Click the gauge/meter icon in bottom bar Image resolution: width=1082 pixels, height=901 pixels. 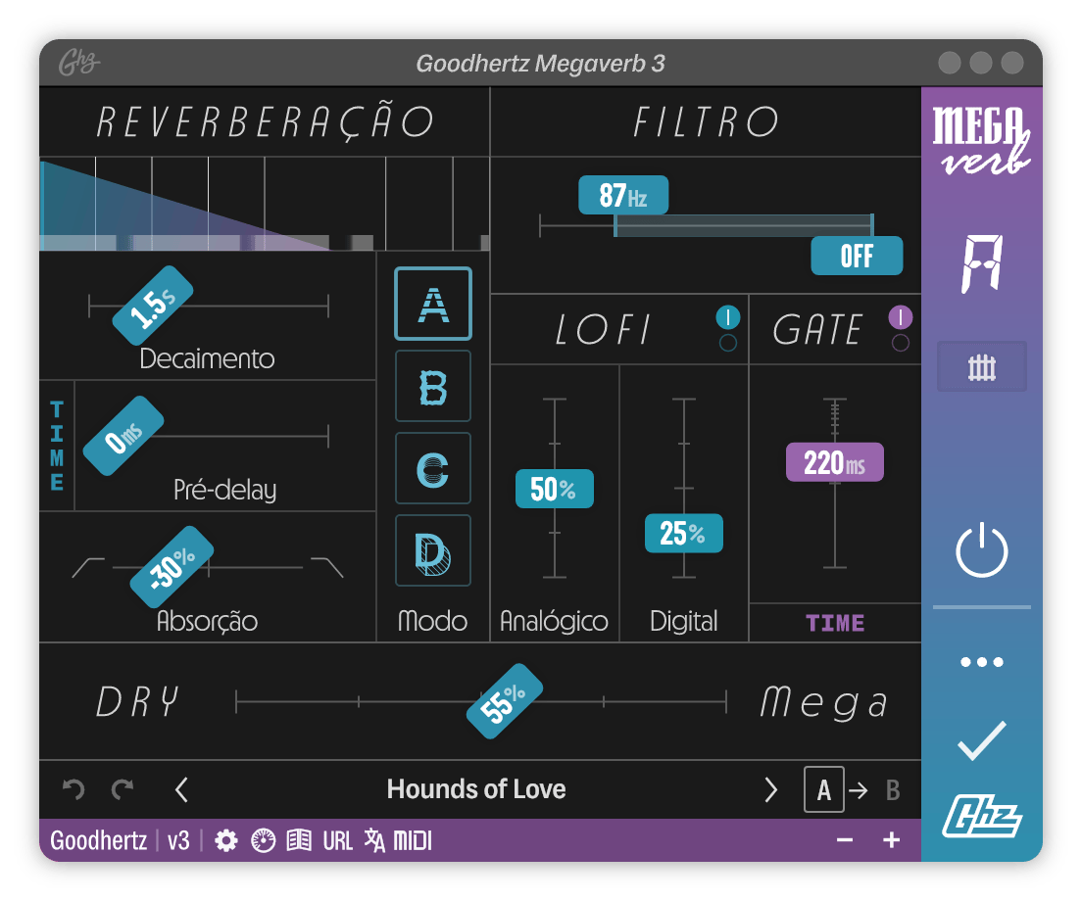pos(263,839)
